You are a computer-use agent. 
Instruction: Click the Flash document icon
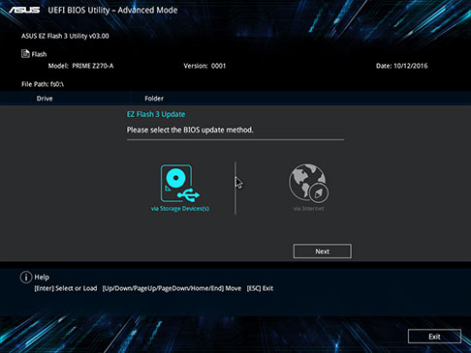click(x=25, y=53)
